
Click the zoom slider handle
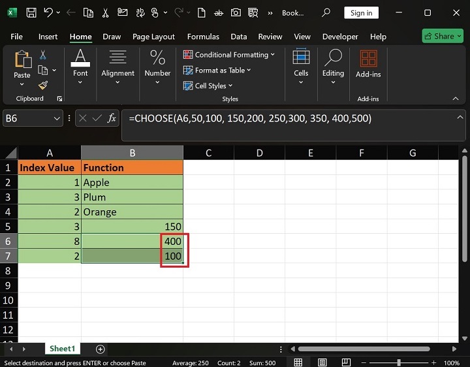[398, 362]
